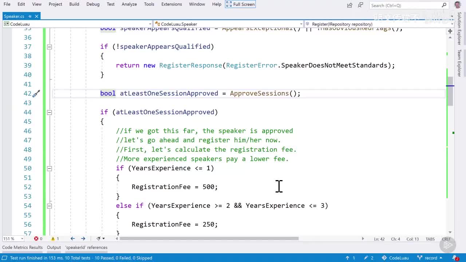Click the horizontal scrollbar thumb
Viewport: 466px width, 262px height.
point(209,239)
